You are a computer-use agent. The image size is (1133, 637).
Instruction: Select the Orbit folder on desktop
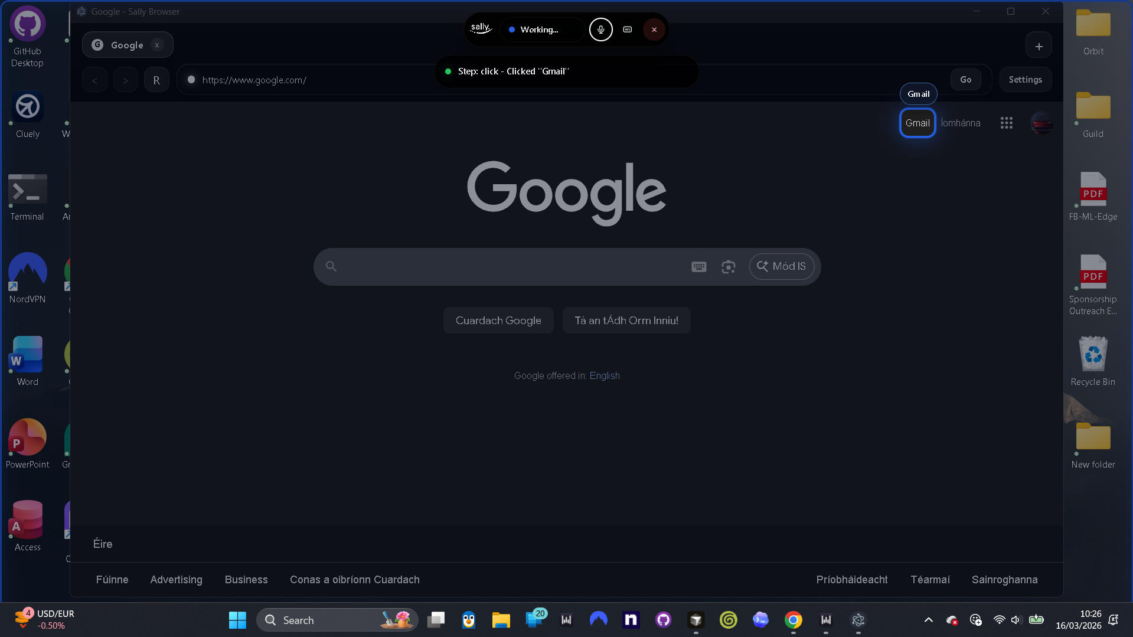[x=1093, y=32]
